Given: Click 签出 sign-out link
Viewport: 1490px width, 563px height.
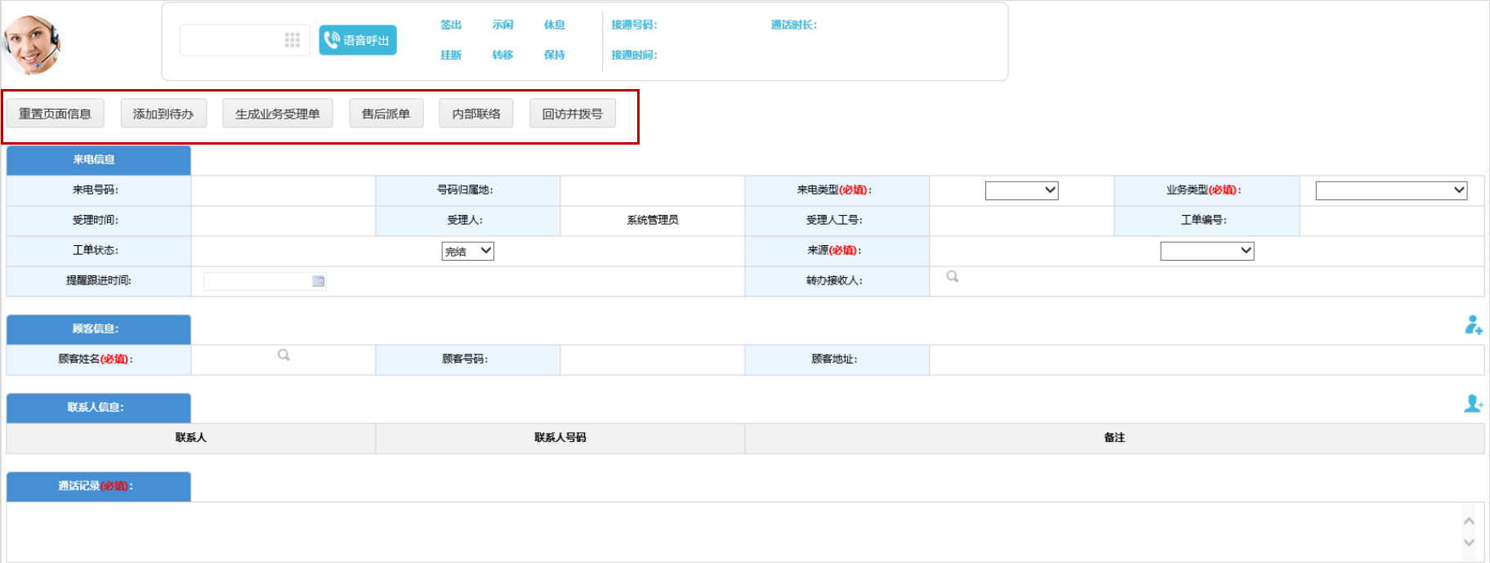Looking at the screenshot, I should pos(451,25).
